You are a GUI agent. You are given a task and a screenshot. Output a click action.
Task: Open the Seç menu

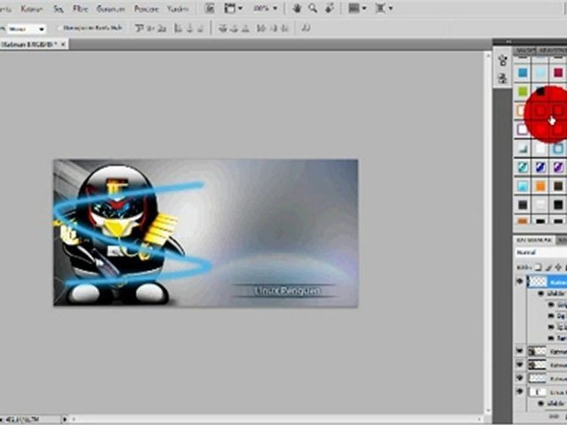(x=58, y=9)
